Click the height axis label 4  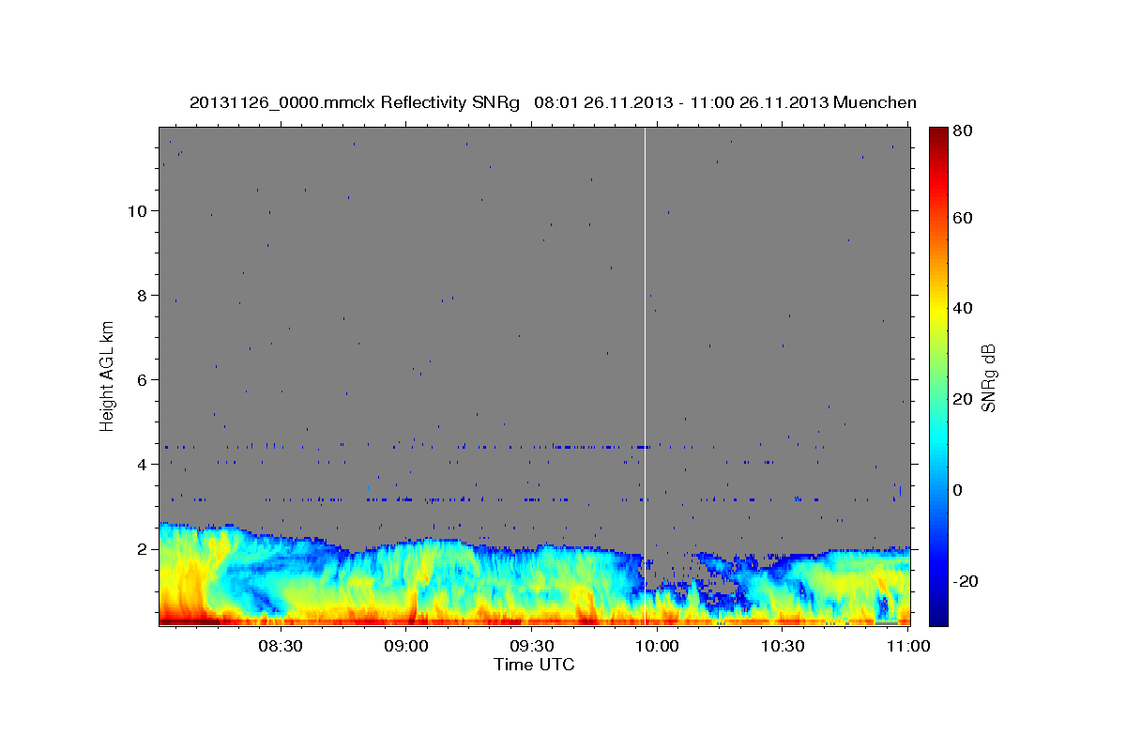coord(140,464)
